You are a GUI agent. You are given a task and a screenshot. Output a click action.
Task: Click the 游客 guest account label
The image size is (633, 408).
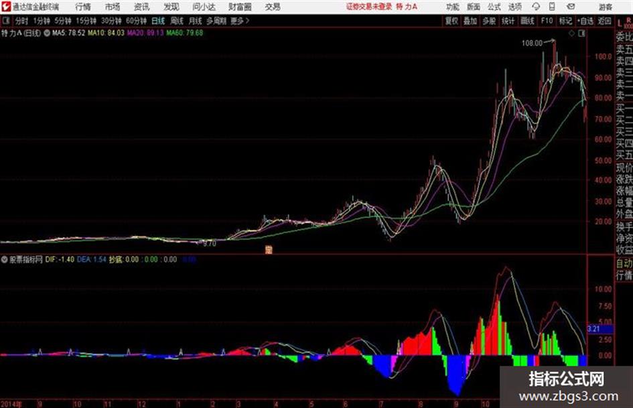point(606,7)
